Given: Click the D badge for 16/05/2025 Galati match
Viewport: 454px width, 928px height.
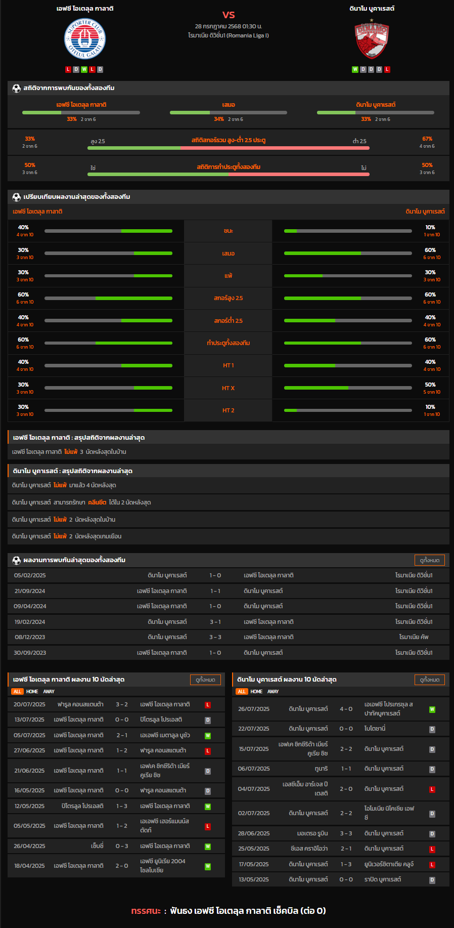Looking at the screenshot, I should tap(208, 791).
